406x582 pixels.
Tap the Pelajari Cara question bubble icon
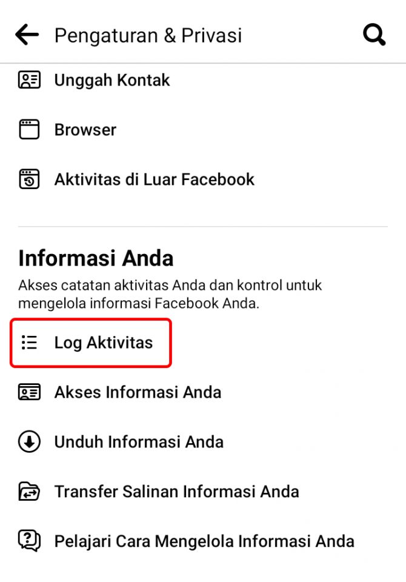(29, 541)
